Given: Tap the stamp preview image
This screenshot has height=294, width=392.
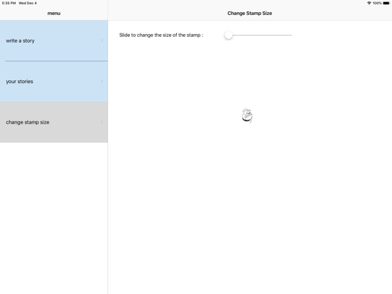Looking at the screenshot, I should click(x=247, y=116).
